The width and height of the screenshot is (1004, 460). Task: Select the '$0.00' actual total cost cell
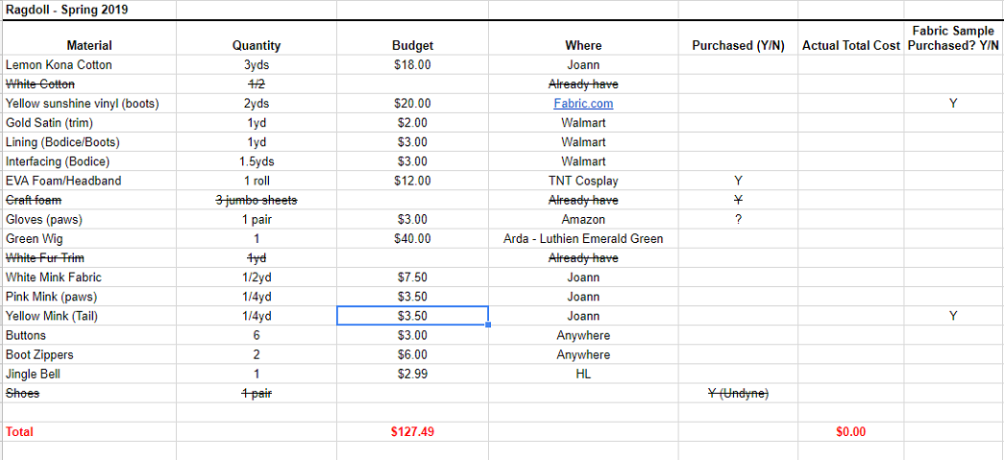851,432
